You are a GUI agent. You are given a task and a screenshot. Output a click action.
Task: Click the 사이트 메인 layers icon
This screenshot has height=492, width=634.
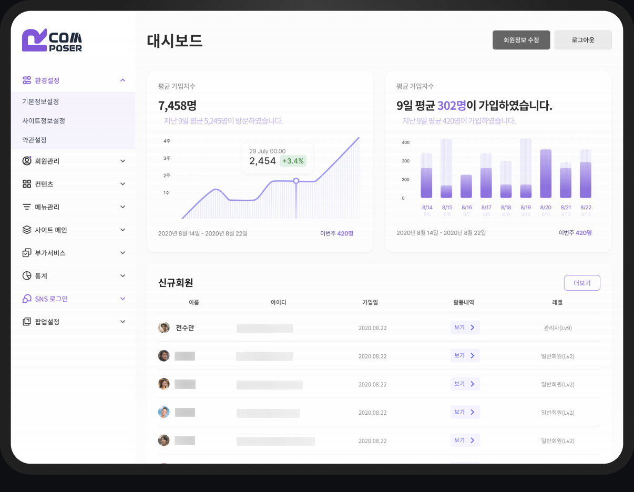tap(27, 230)
